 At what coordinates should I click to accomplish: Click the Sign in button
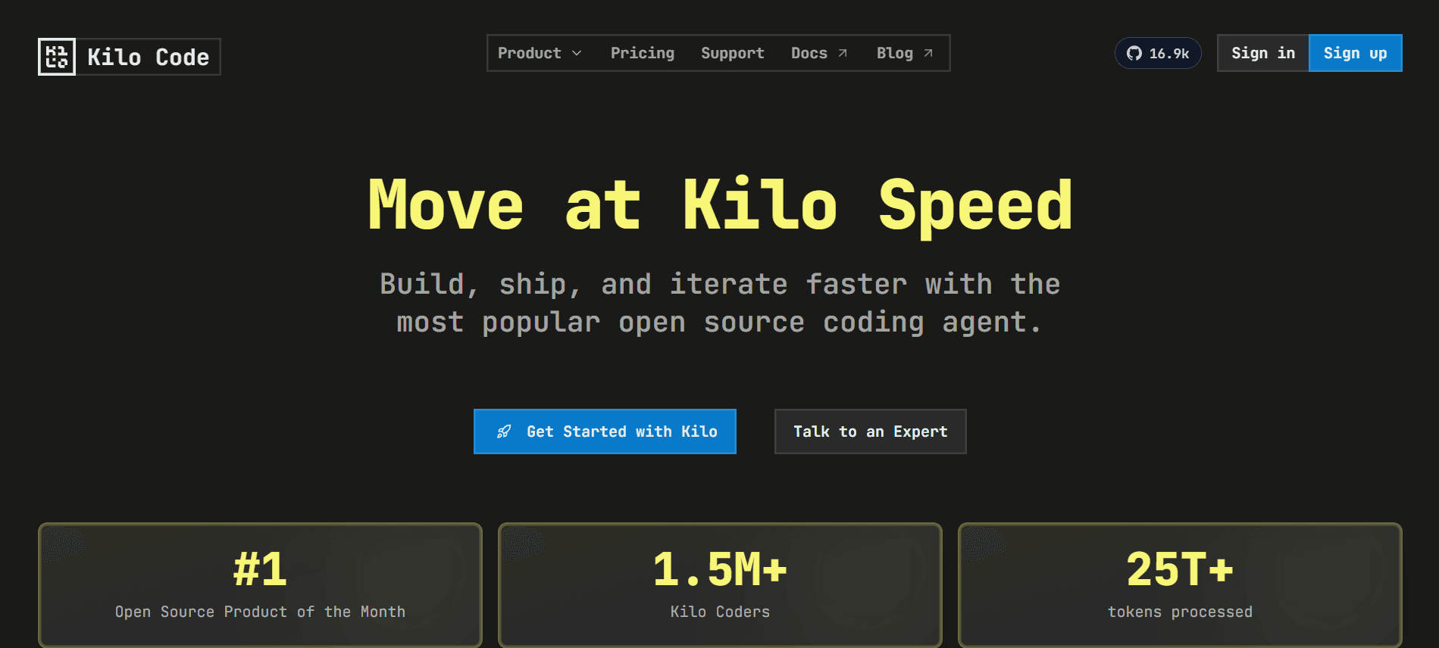point(1262,53)
